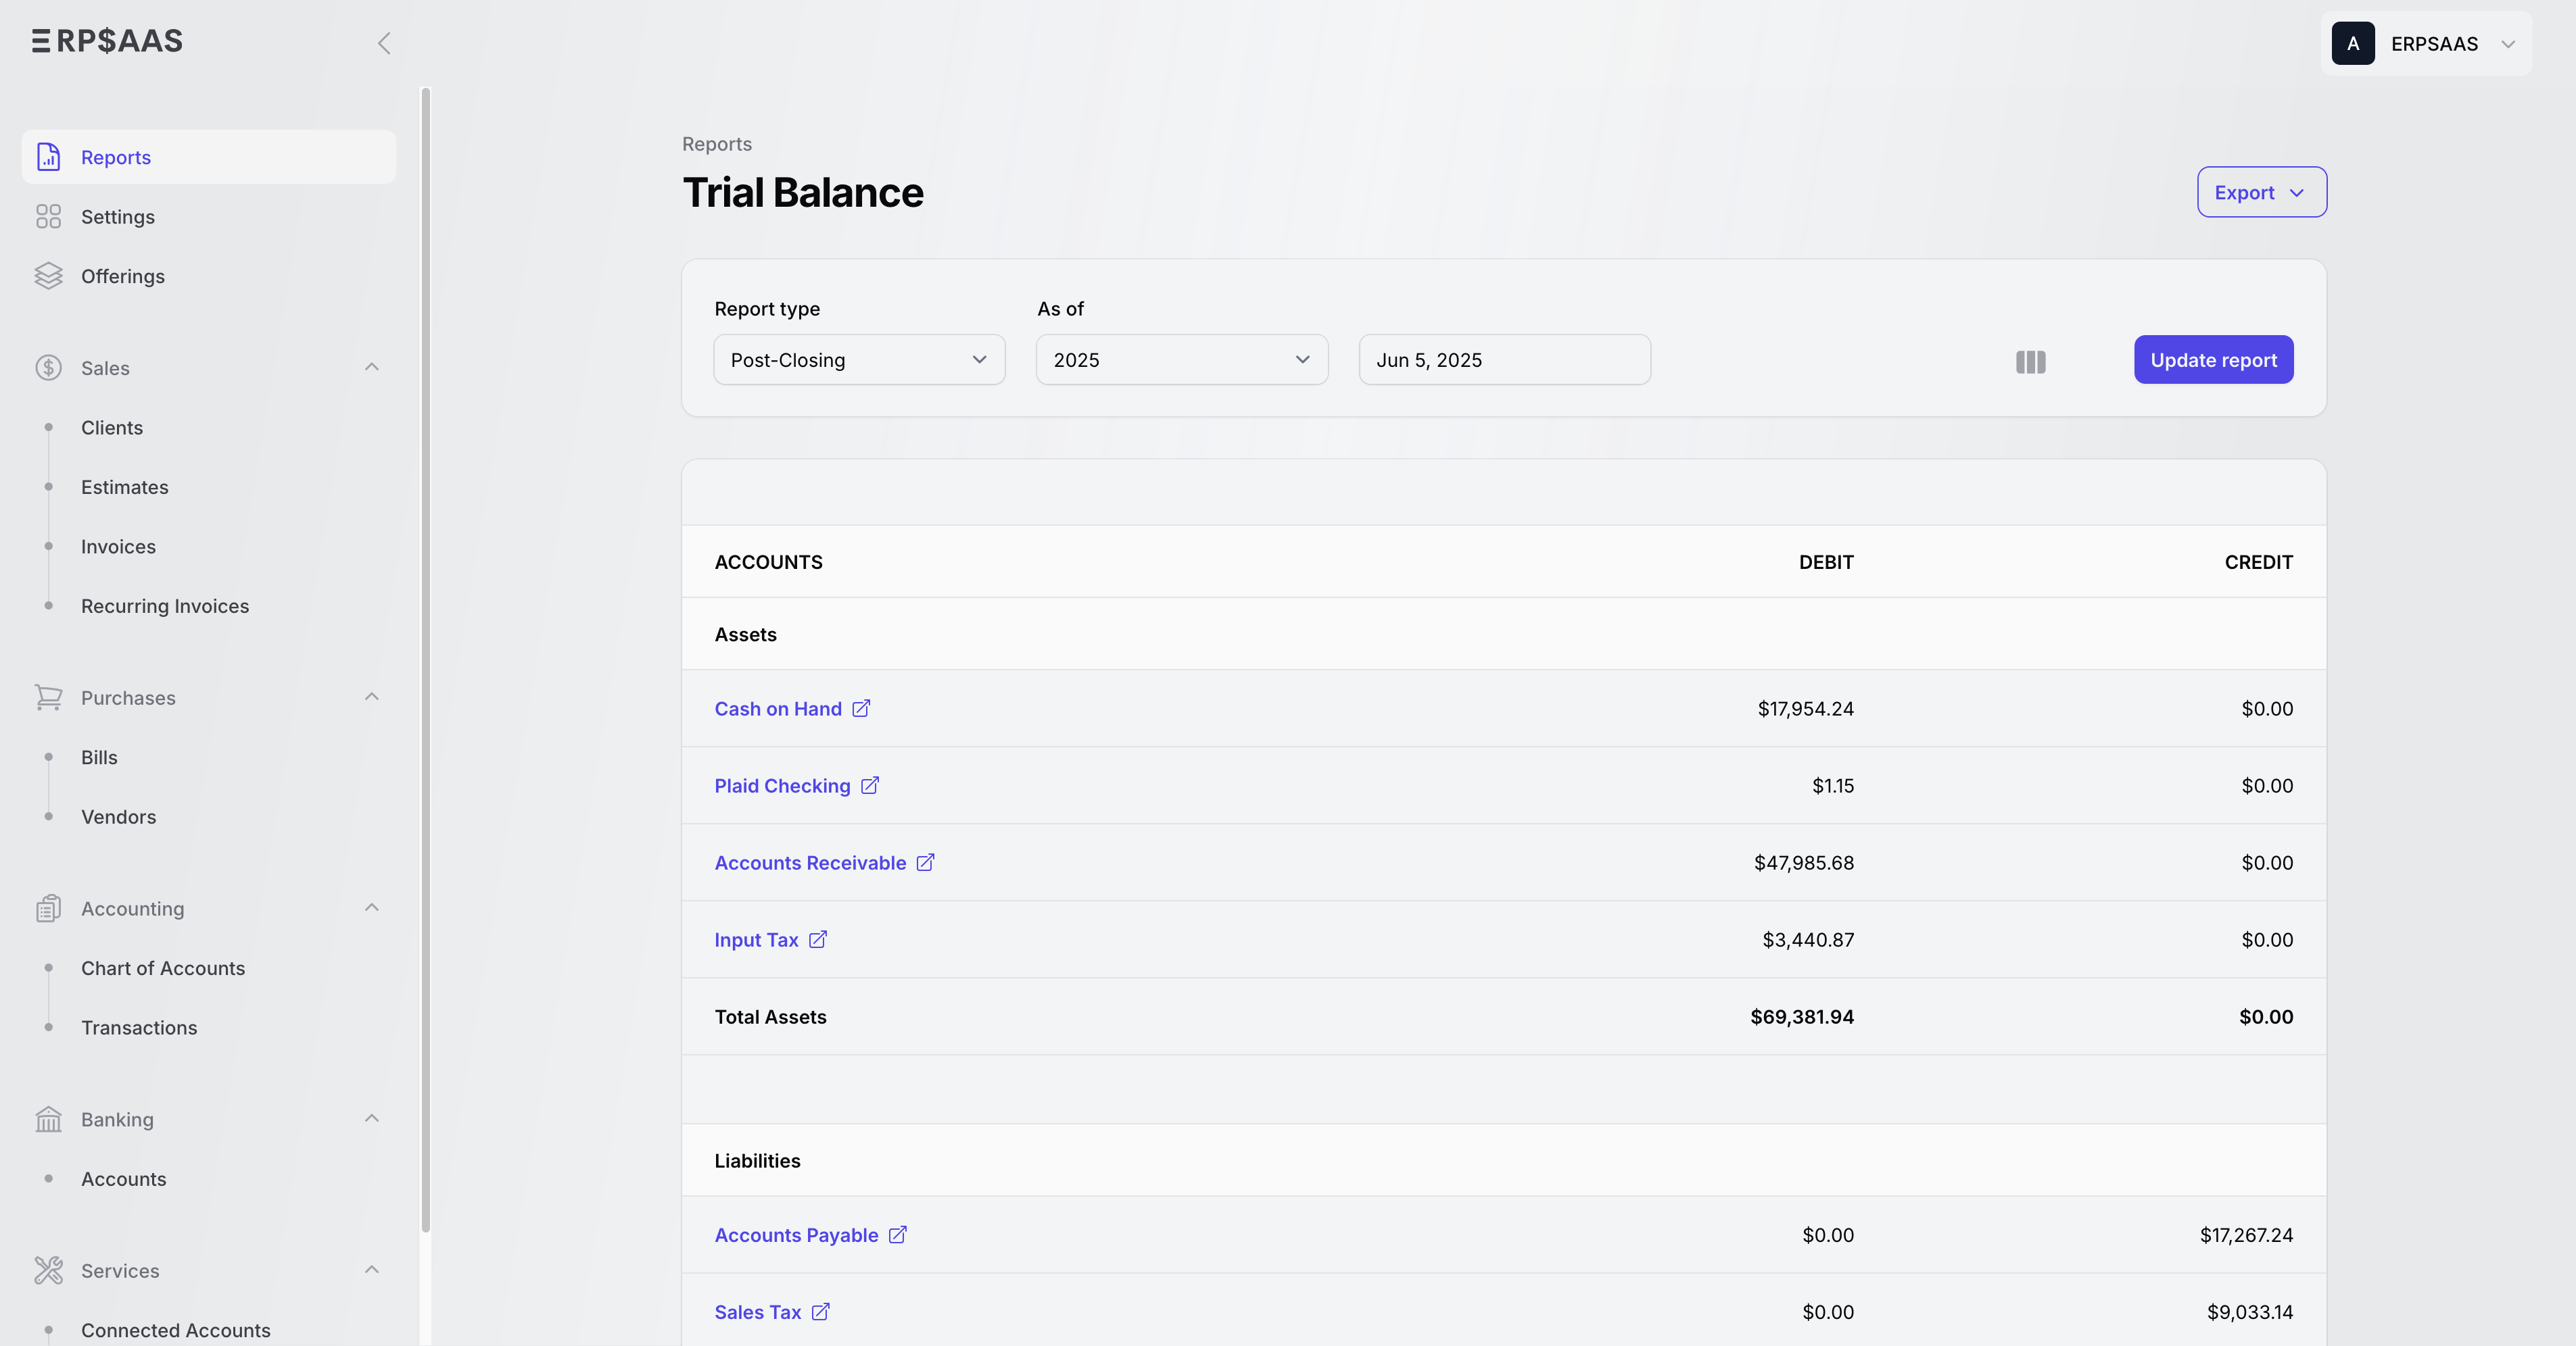This screenshot has height=1346, width=2576.
Task: Click the $3,440.87 Input Tax debit
Action: coord(1808,939)
